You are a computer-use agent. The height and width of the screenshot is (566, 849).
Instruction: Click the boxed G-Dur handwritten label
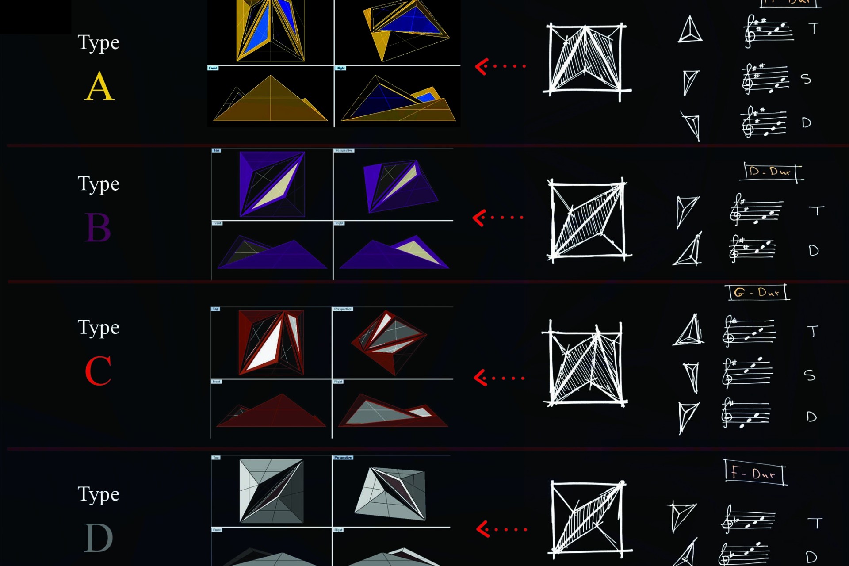(757, 293)
